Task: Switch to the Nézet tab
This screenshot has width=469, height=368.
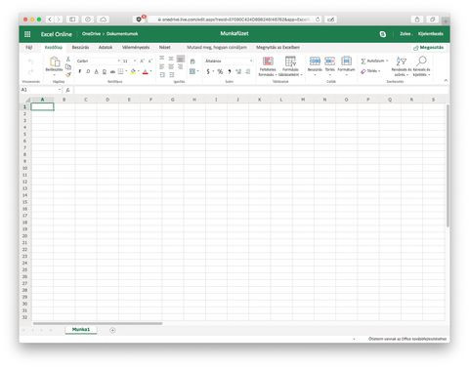Action: pos(165,48)
